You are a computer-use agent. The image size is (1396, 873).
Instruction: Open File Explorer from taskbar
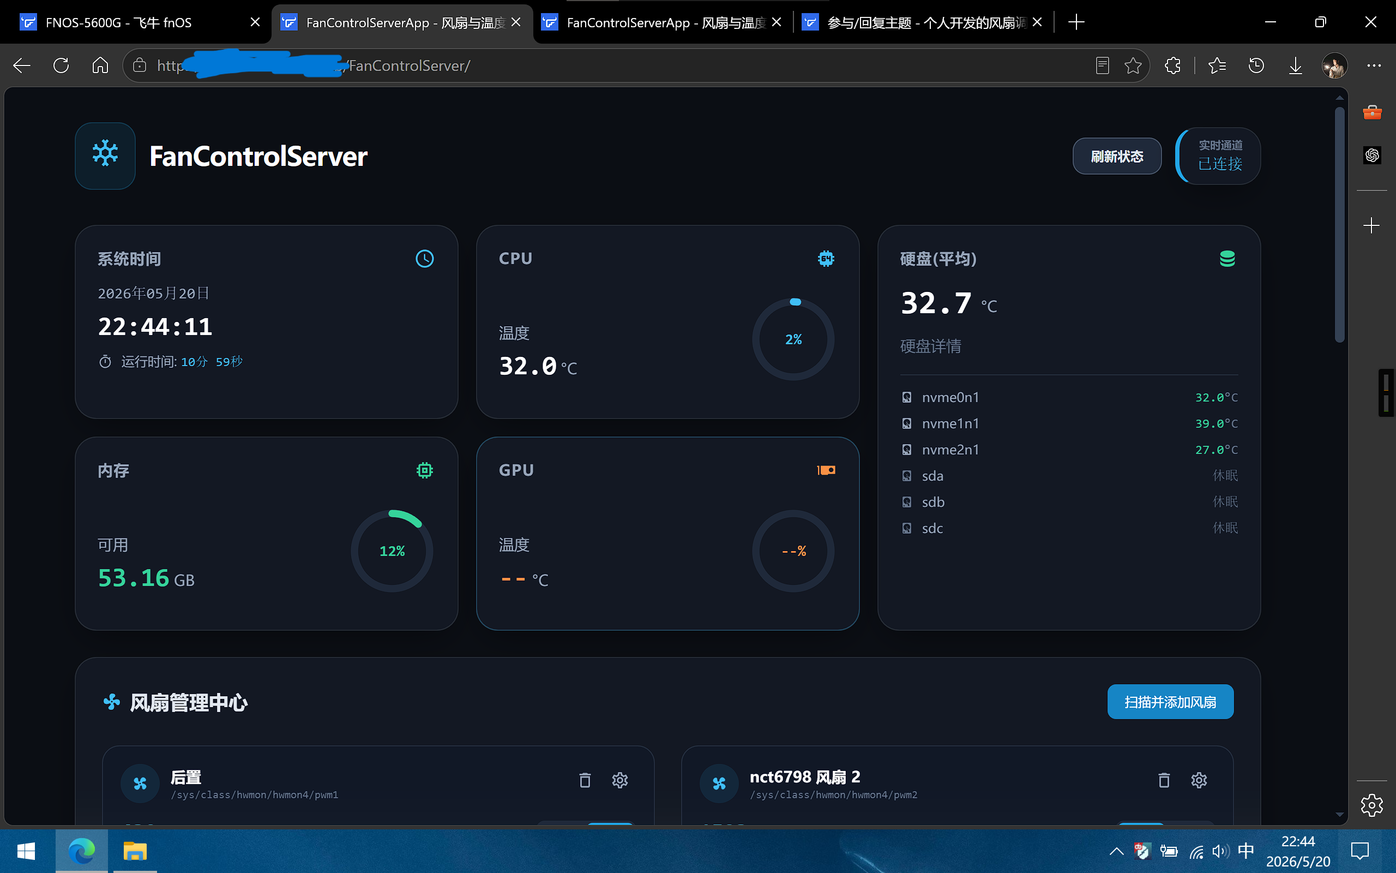[x=135, y=851]
